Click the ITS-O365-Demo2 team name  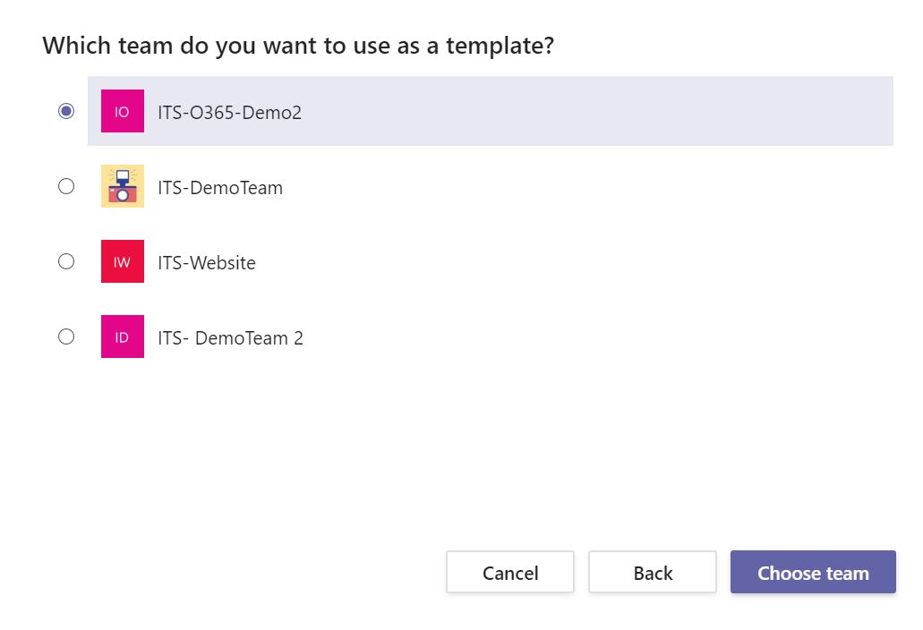(229, 113)
